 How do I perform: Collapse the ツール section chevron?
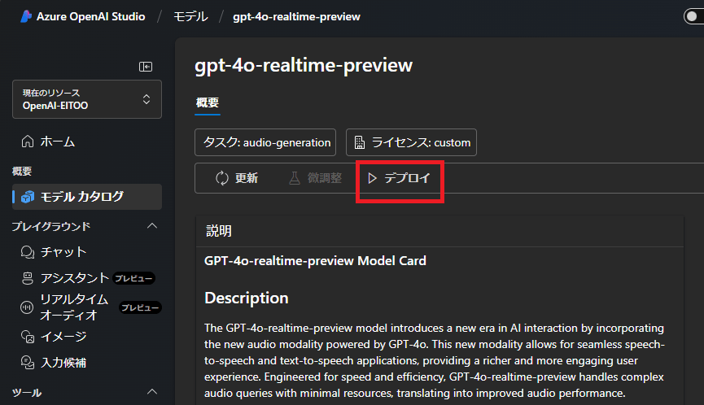[x=152, y=391]
